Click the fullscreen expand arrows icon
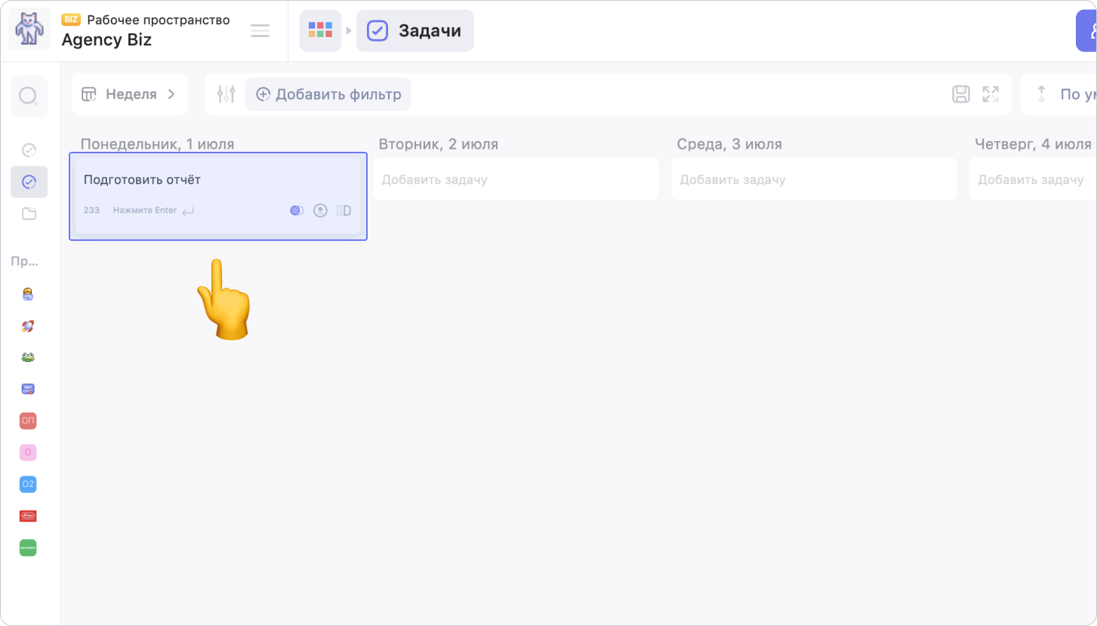Viewport: 1097px width, 626px height. [x=990, y=94]
